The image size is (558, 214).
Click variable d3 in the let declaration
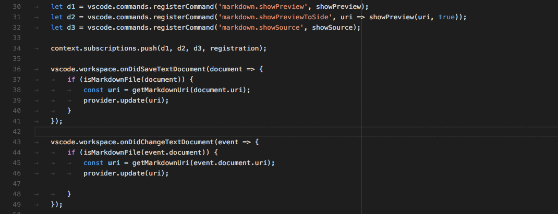pyautogui.click(x=71, y=28)
